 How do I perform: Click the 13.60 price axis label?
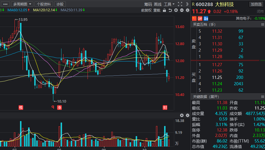coord(180,27)
